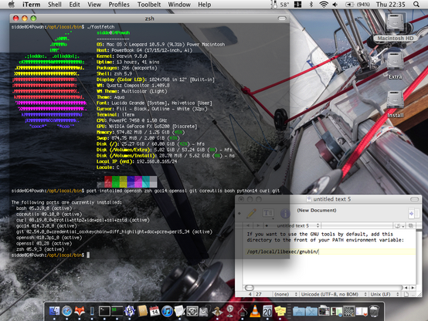Open 'Unicode (UTF-8, no BOM)' encoding popup

(x=333, y=295)
